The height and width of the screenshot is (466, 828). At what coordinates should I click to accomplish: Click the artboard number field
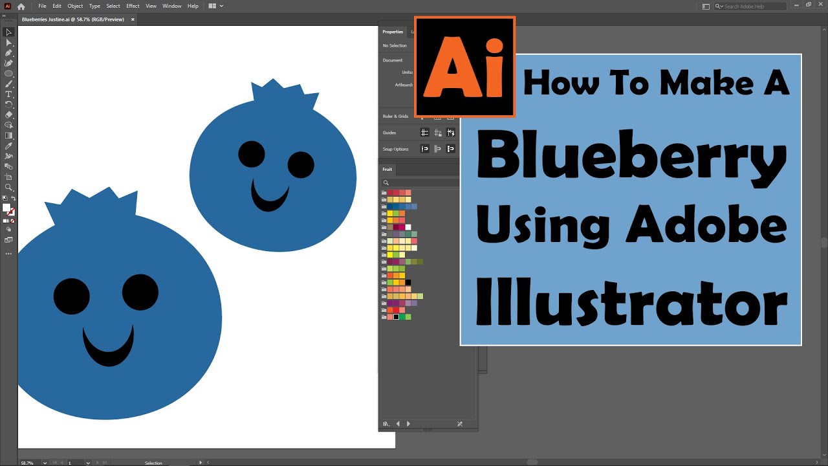pos(76,463)
